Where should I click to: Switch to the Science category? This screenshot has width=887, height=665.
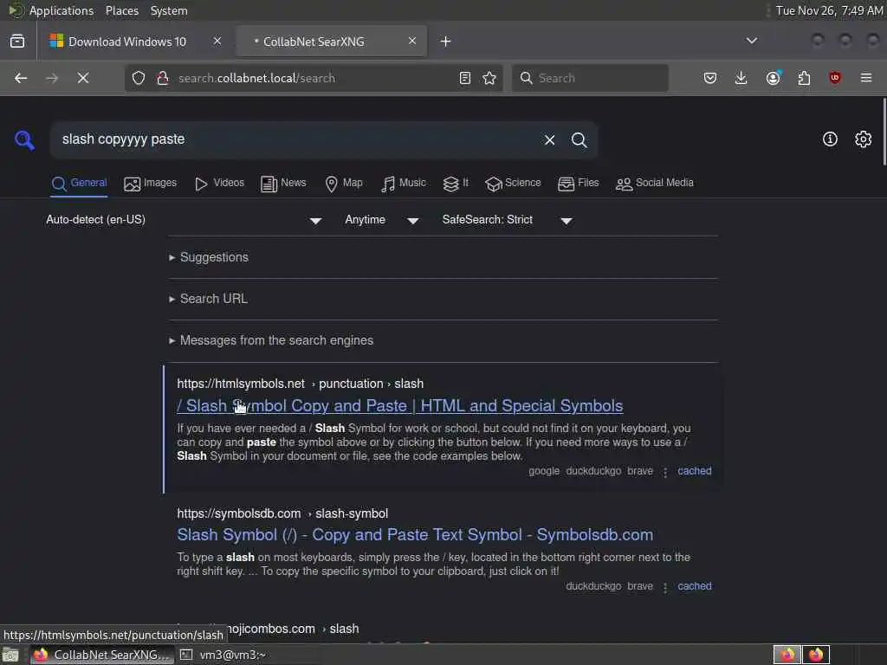513,184
